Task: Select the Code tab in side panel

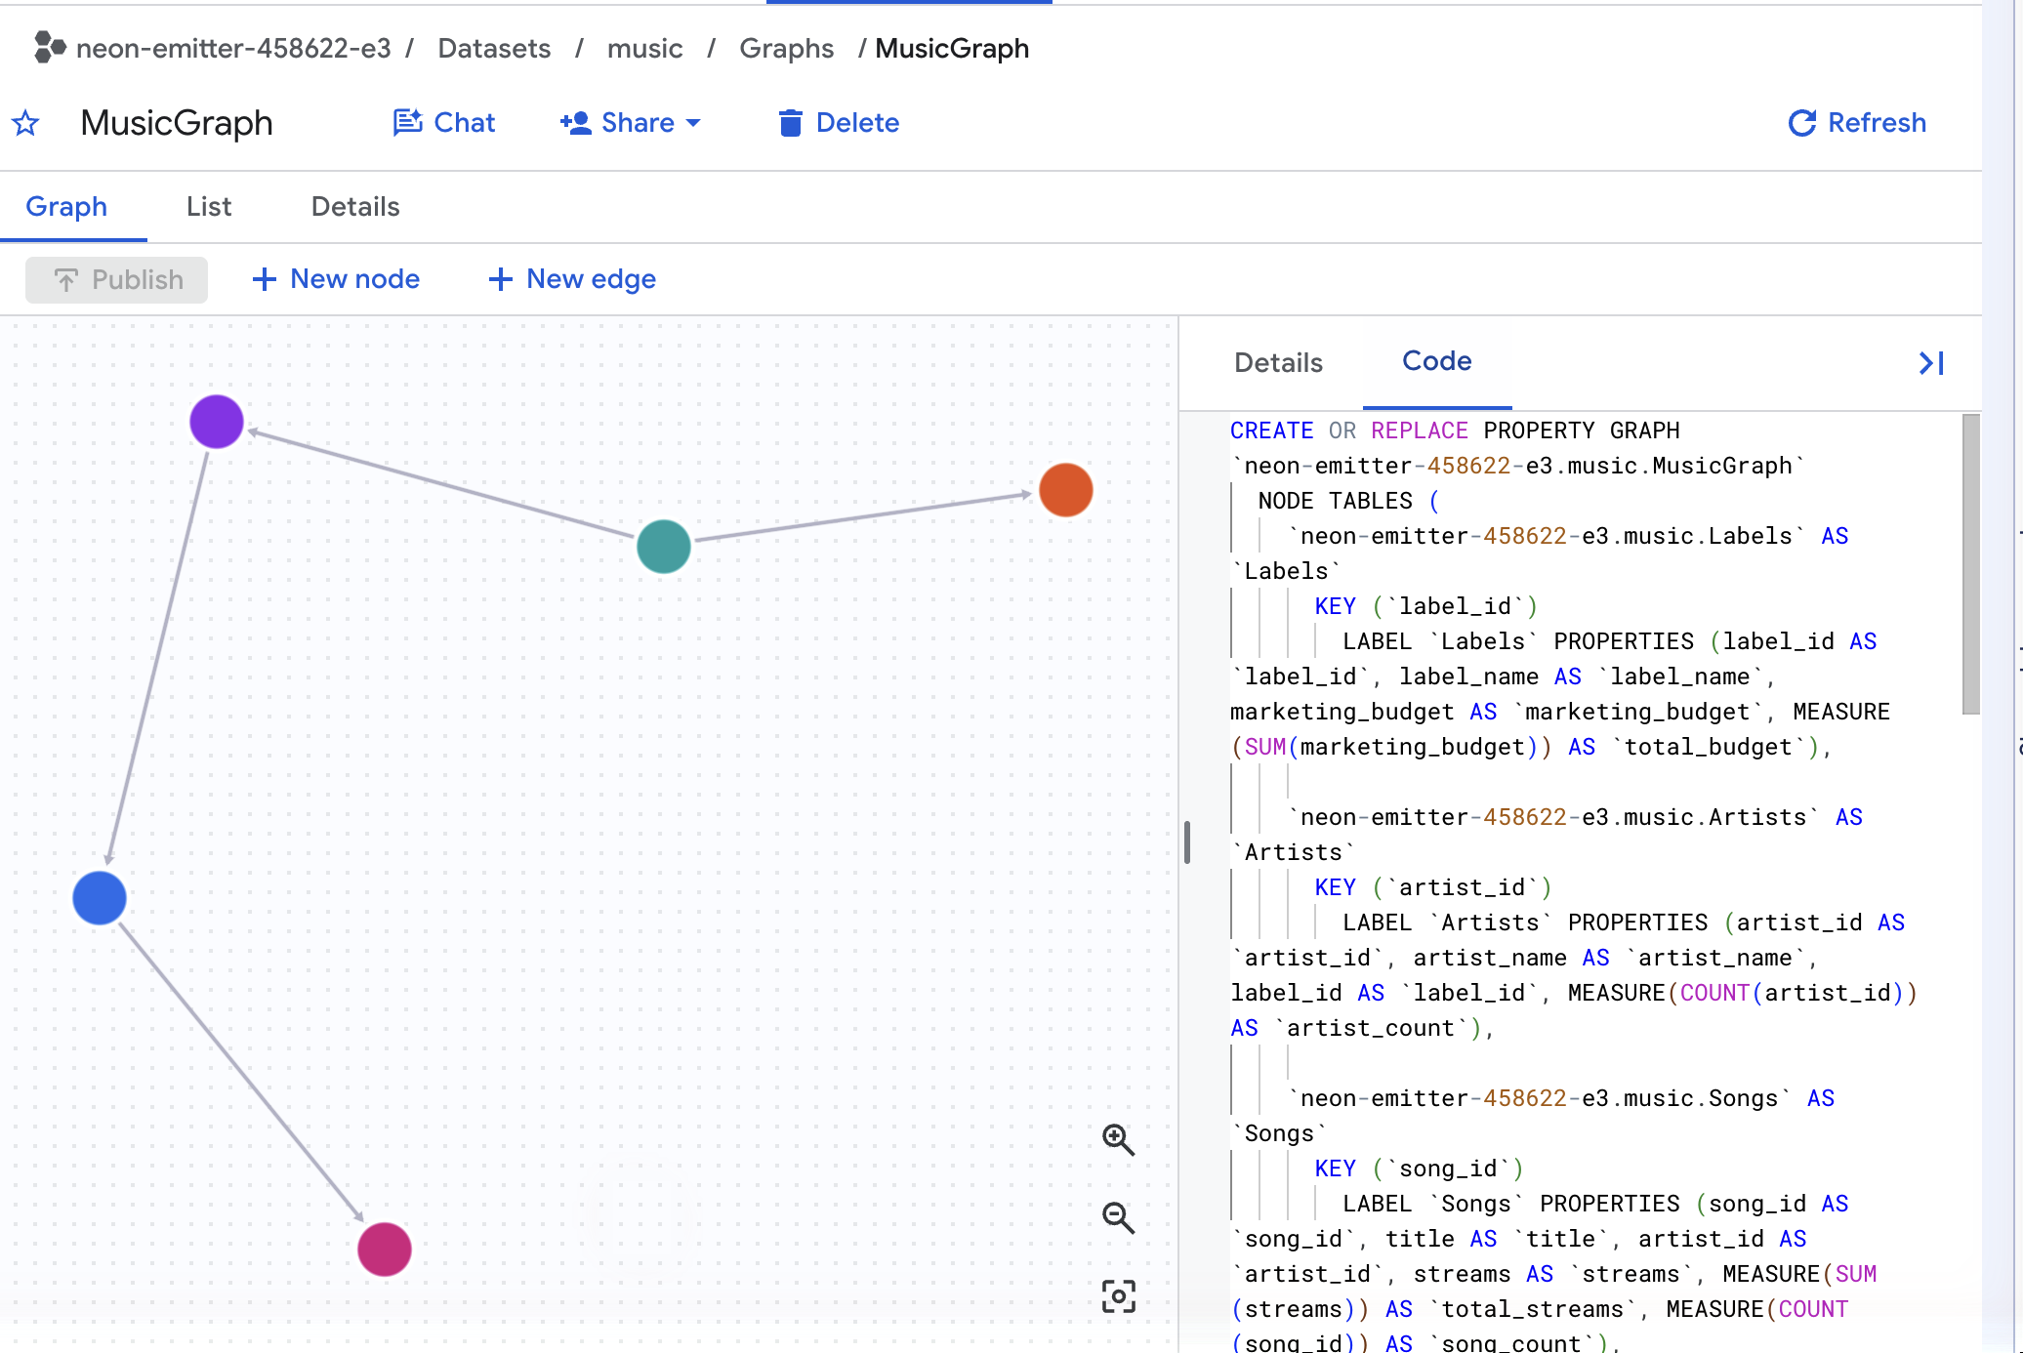Action: point(1437,361)
